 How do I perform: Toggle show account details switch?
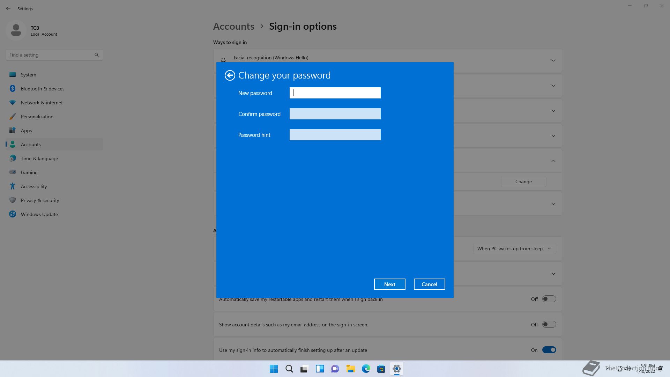tap(549, 325)
